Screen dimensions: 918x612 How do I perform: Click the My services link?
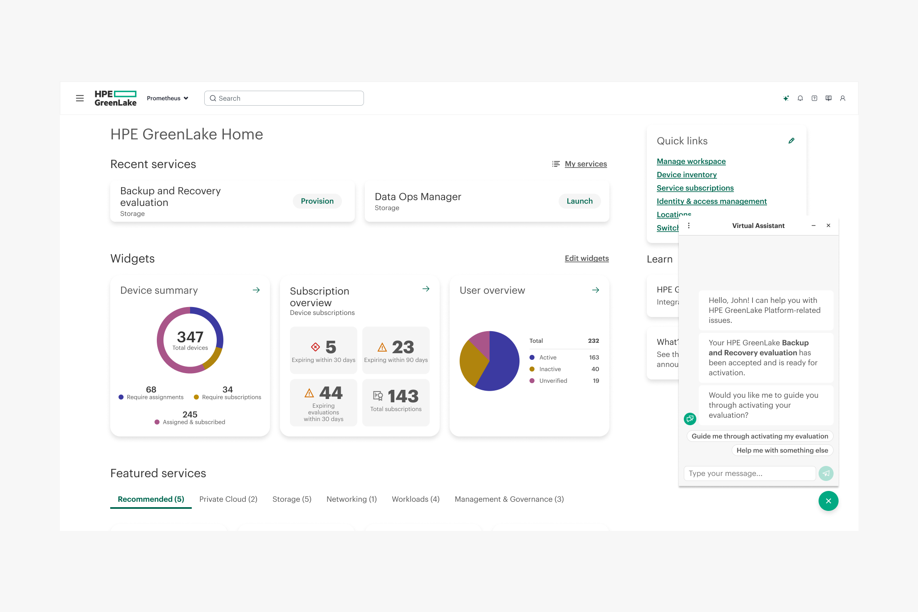coord(585,164)
